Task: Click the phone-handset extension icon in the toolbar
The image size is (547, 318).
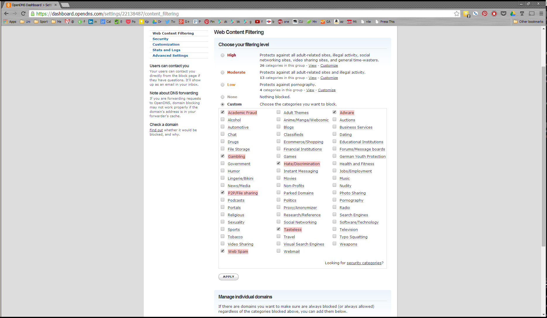Action: click(475, 13)
